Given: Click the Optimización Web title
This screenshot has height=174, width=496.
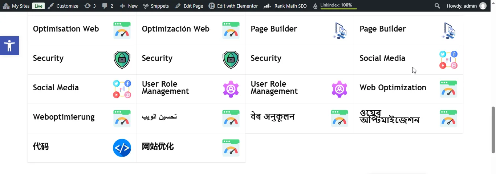Looking at the screenshot, I should [x=176, y=29].
